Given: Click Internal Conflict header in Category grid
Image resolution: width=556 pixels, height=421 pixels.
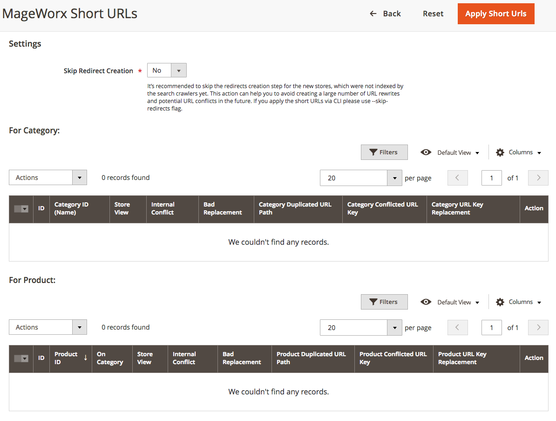Looking at the screenshot, I should pos(172,209).
